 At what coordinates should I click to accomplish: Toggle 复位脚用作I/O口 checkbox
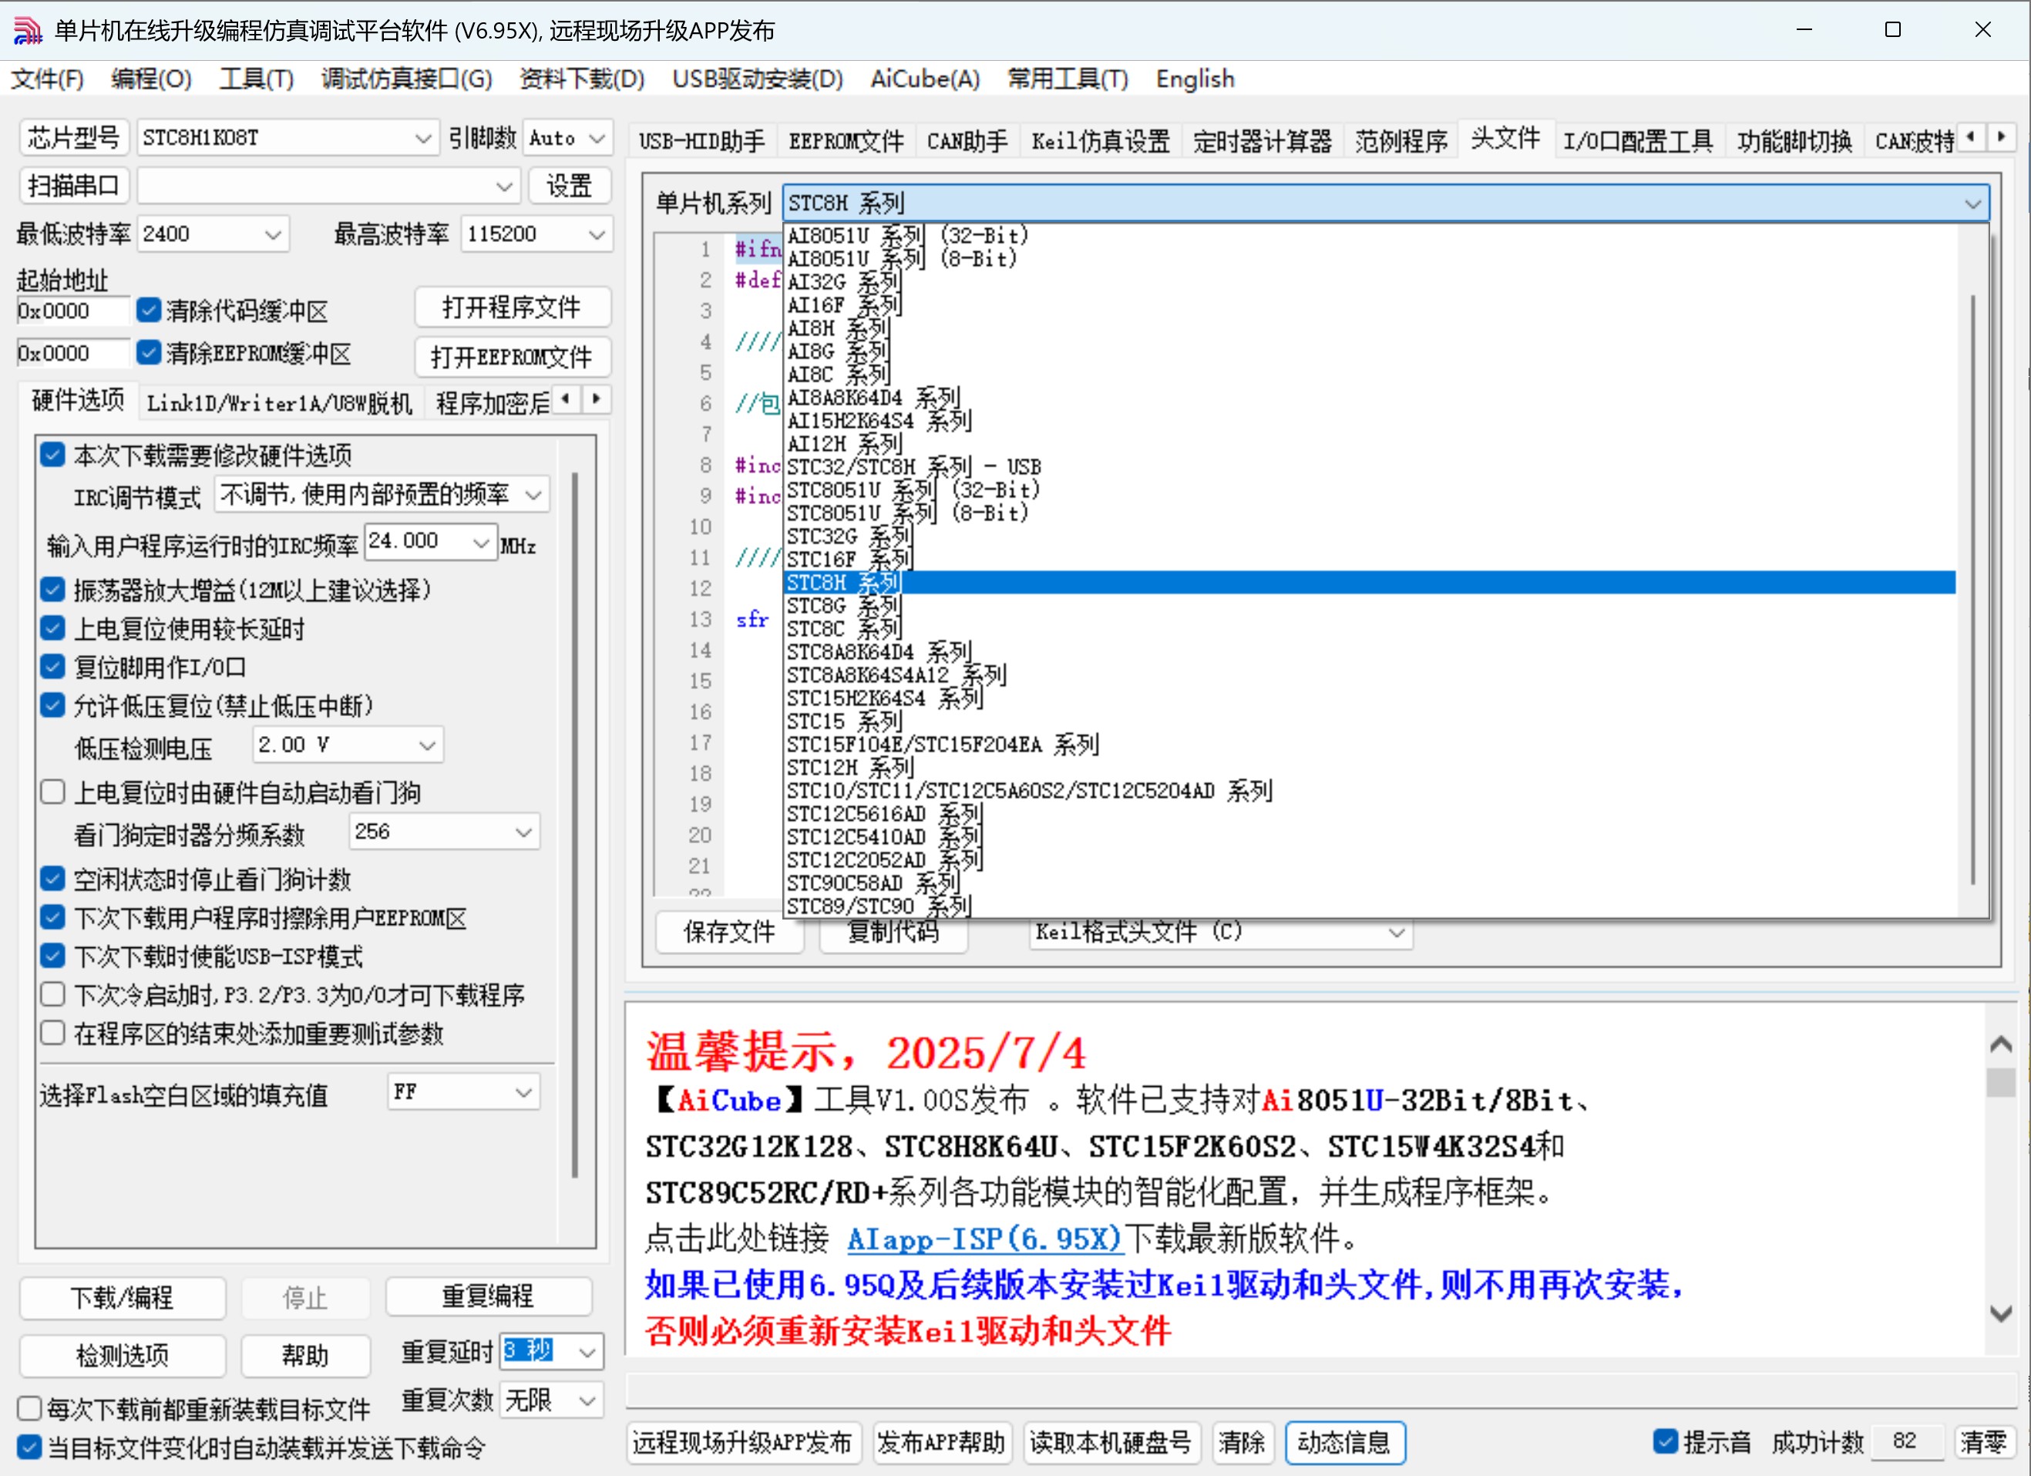[53, 667]
